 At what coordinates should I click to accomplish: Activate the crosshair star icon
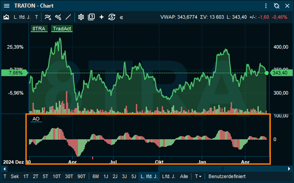click(x=101, y=17)
